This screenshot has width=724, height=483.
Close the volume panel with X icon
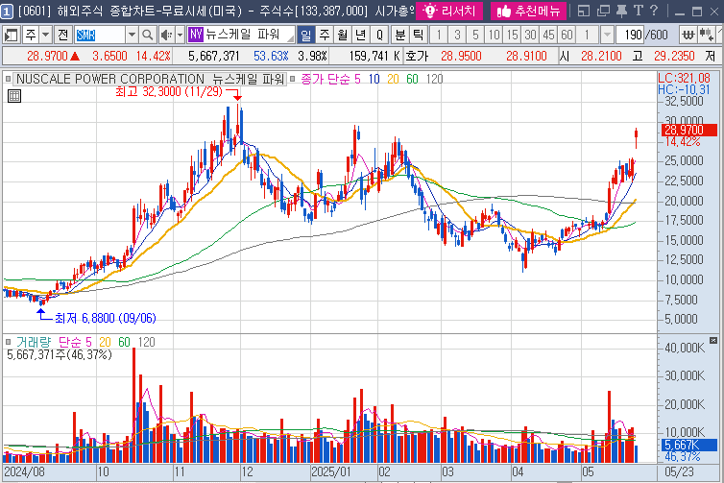[x=713, y=341]
